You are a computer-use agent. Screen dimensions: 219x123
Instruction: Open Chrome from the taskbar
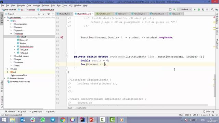63,120
